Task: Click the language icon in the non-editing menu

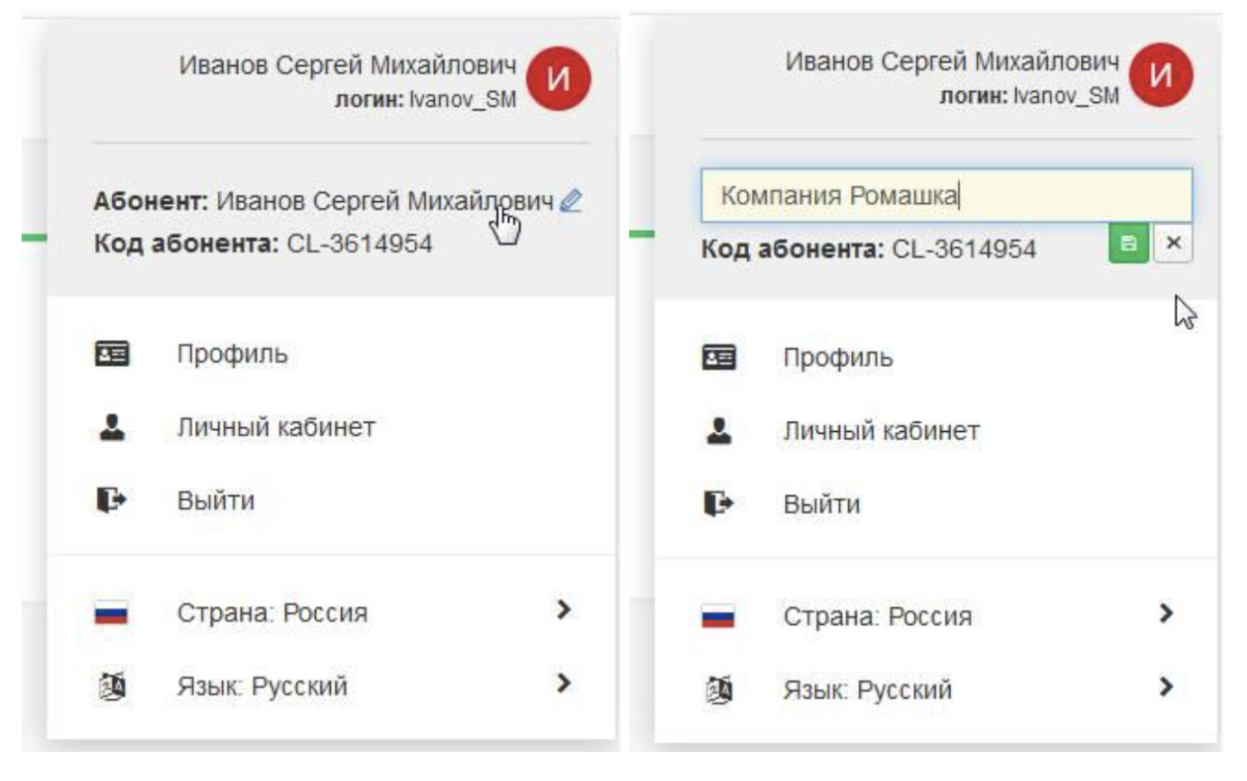Action: pos(113,687)
